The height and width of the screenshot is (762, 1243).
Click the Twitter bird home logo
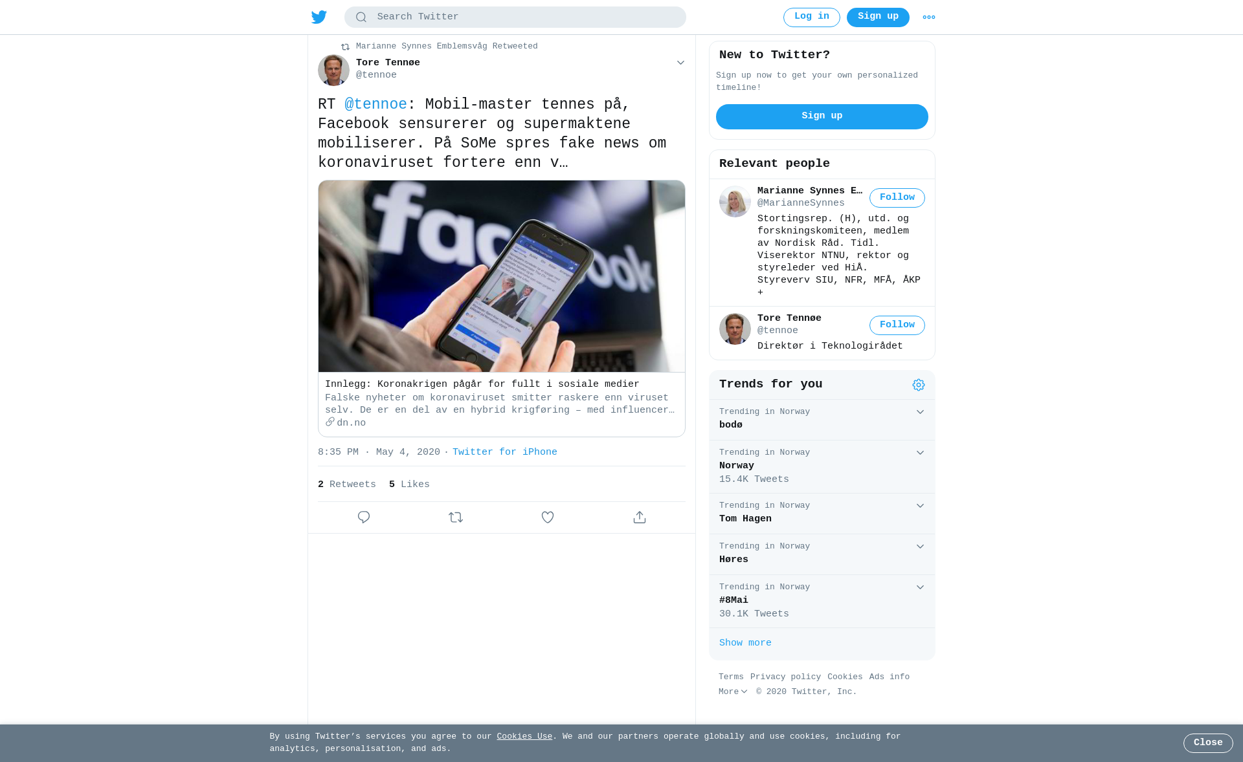319,17
